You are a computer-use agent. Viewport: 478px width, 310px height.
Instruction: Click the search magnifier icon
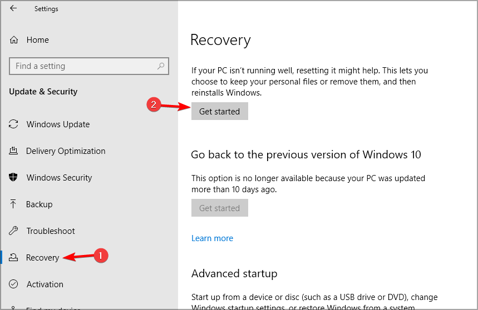(x=161, y=66)
